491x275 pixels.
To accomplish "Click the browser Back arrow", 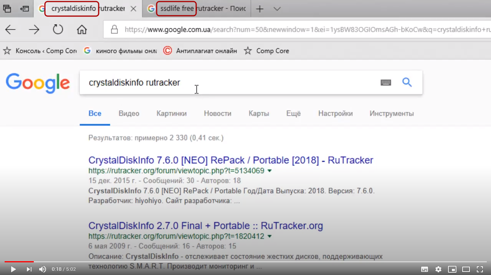I will (10, 30).
